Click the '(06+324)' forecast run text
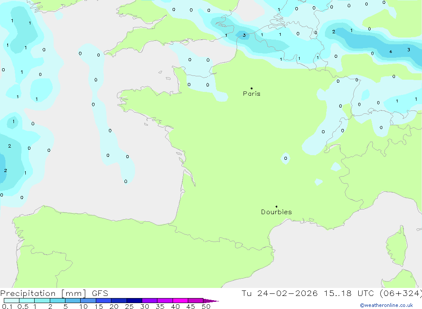The height and width of the screenshot is (309, 422). (400, 293)
